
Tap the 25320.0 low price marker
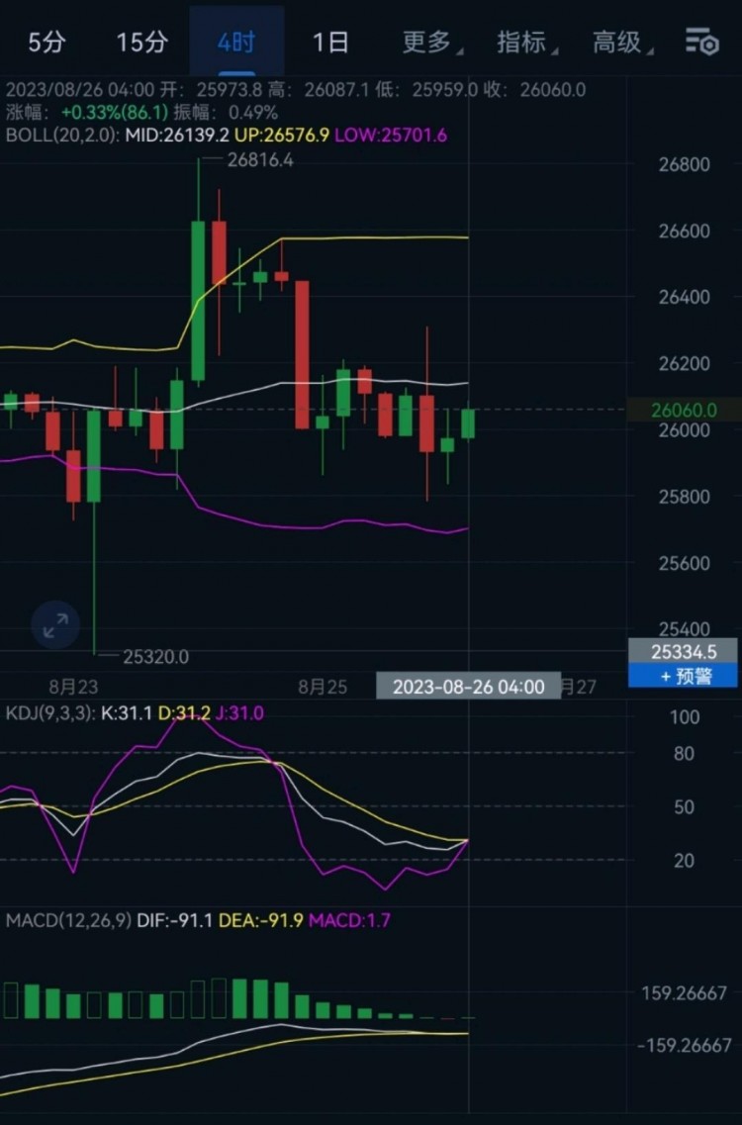(x=155, y=656)
